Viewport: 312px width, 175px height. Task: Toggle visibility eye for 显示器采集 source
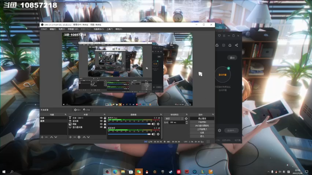(101, 127)
